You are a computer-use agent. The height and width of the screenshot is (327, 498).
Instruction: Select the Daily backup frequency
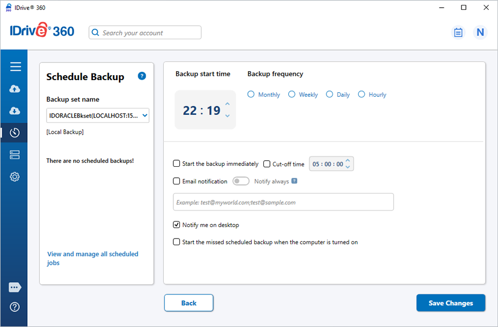(x=330, y=94)
